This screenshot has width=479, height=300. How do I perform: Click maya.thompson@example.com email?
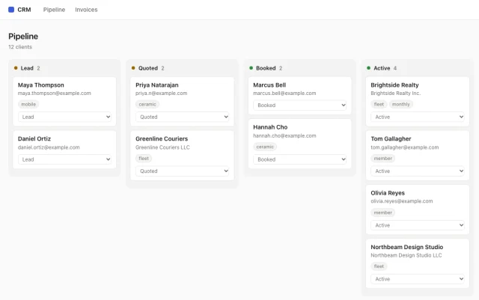[55, 94]
